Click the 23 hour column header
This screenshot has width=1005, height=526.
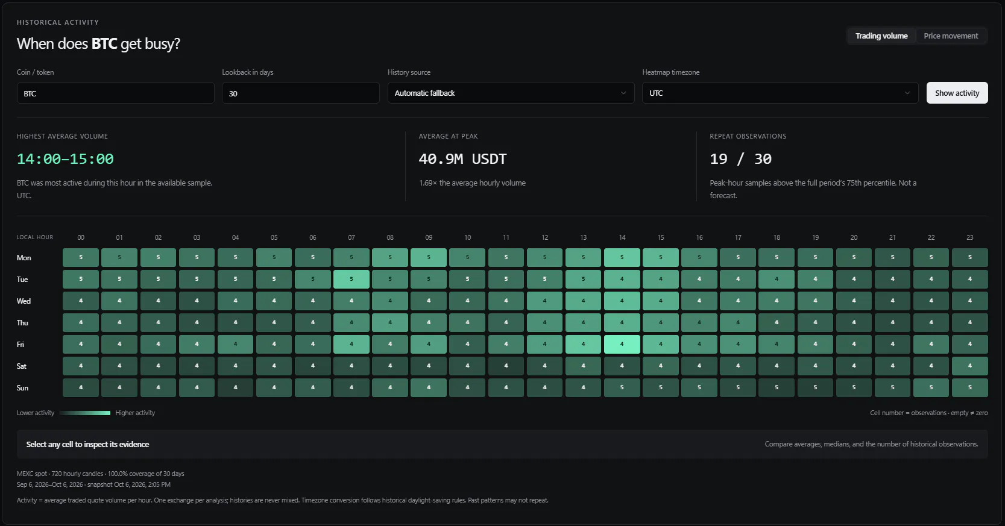point(969,237)
